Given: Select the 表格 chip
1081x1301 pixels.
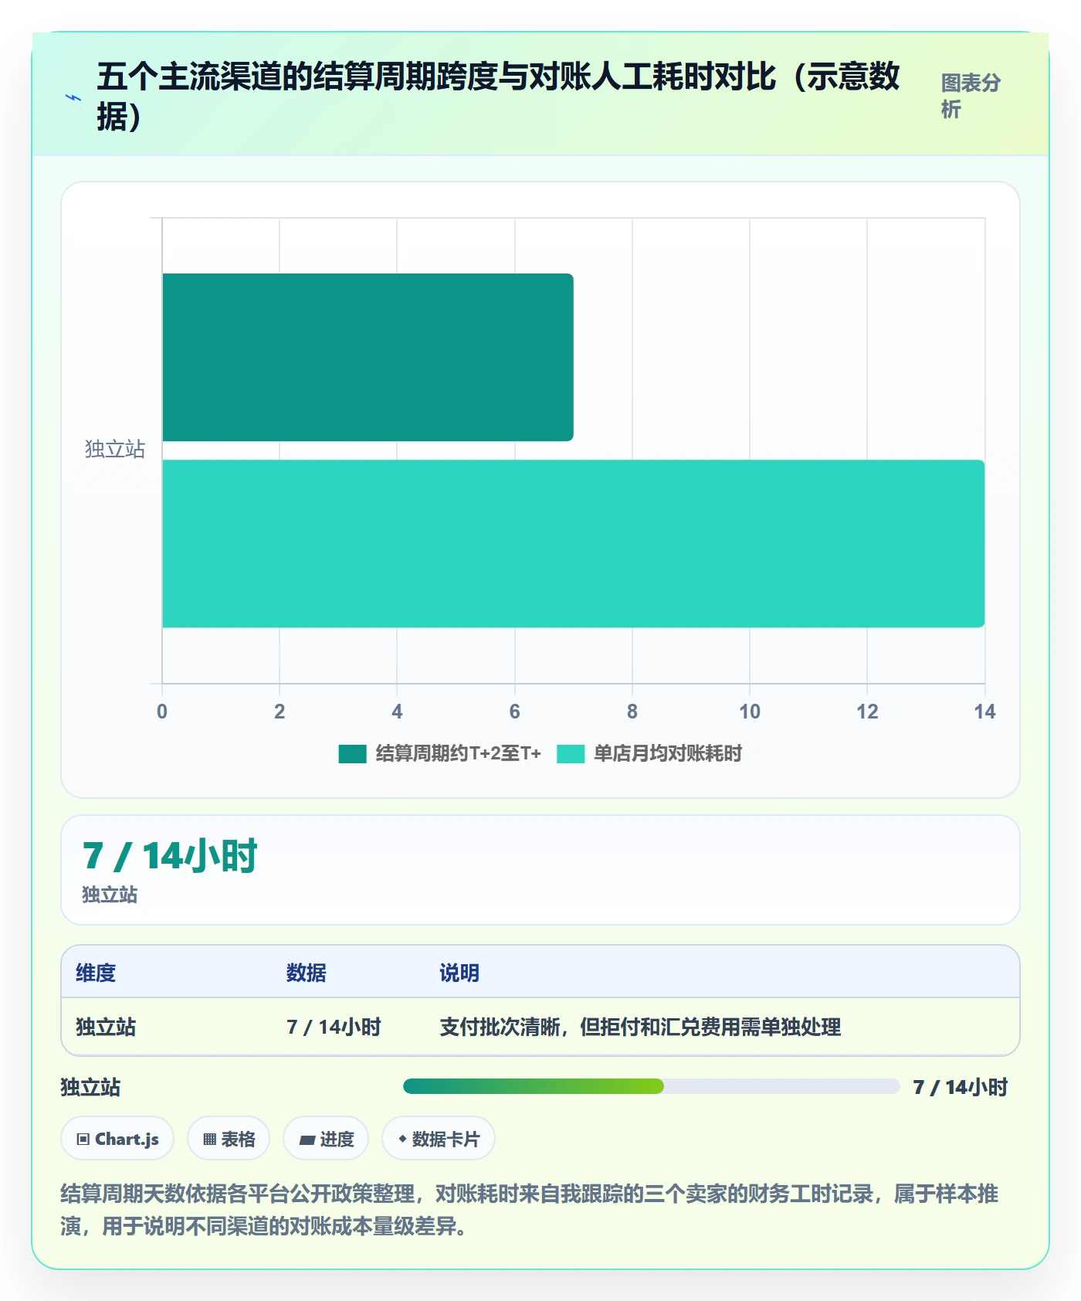Looking at the screenshot, I should [x=229, y=1139].
